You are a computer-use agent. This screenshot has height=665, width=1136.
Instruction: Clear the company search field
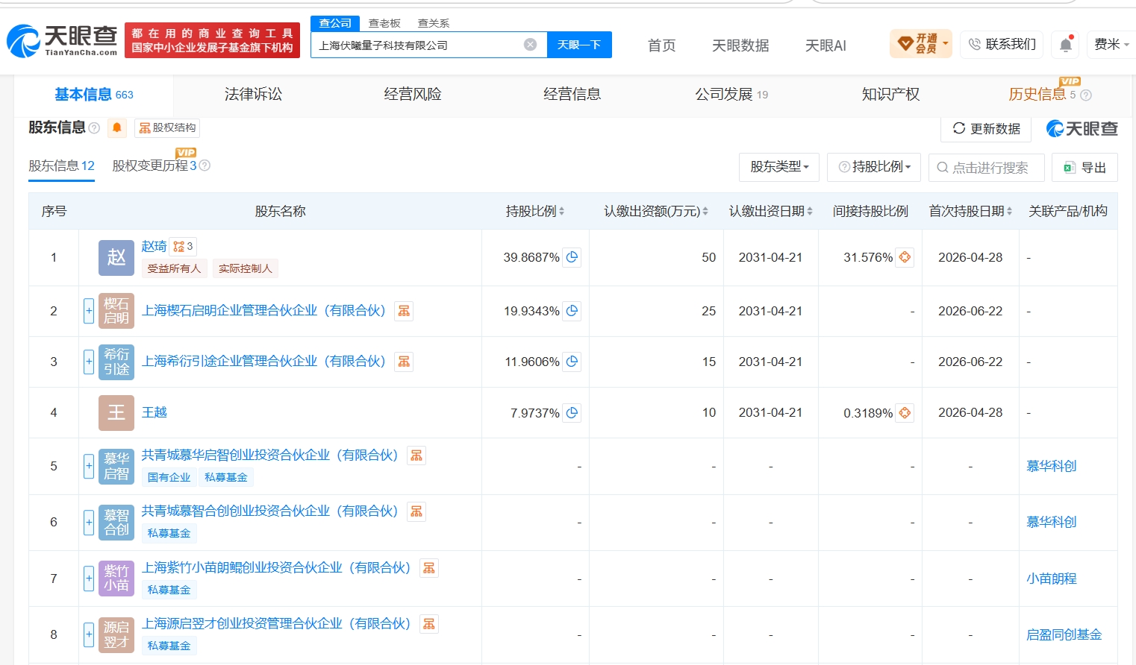[530, 45]
